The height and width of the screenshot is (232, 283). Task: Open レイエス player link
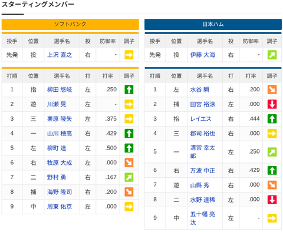coord(200,119)
